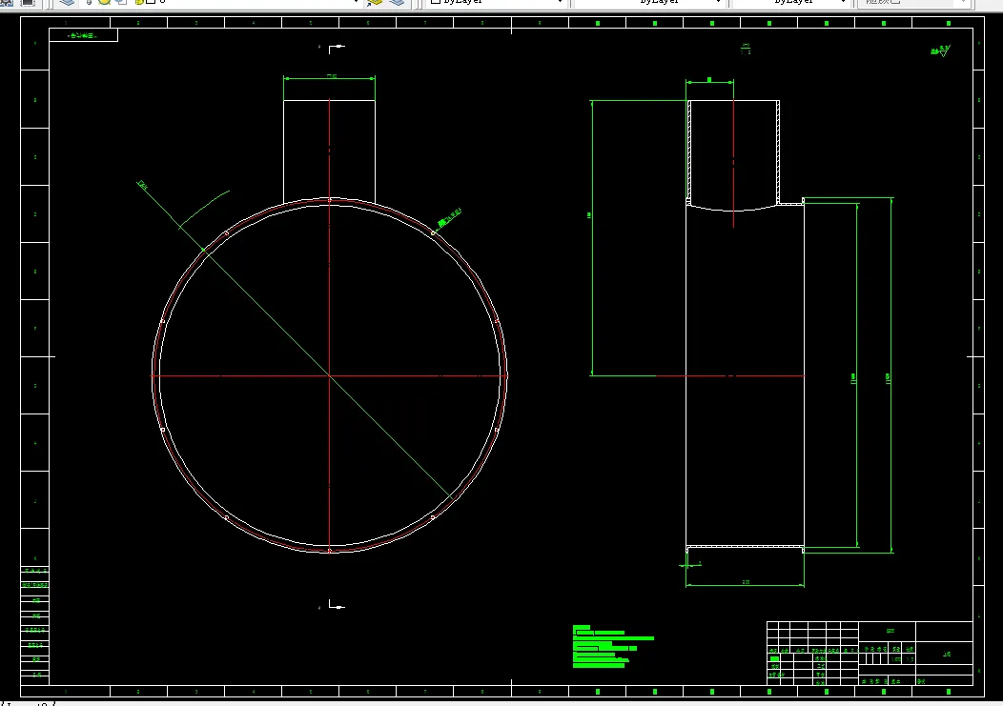Select the outermost vertical height dimension

coord(890,376)
